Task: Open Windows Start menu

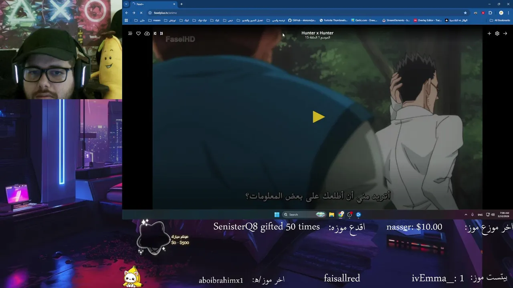Action: (x=277, y=214)
